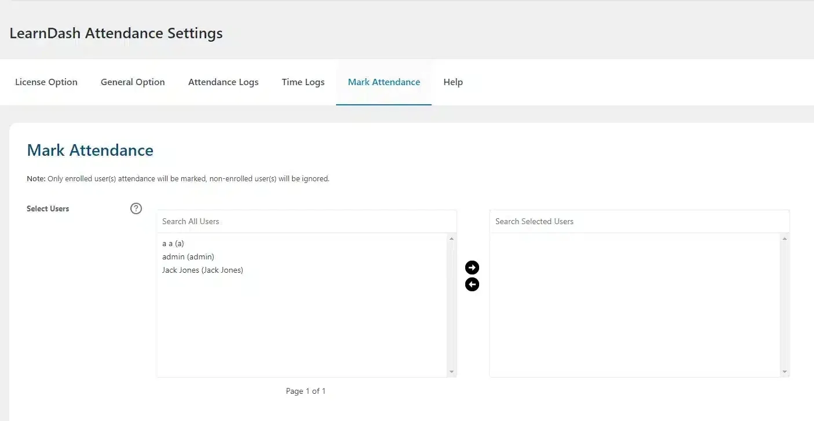The height and width of the screenshot is (421, 814).
Task: Switch to the Attendance Logs tab
Action: click(x=223, y=82)
